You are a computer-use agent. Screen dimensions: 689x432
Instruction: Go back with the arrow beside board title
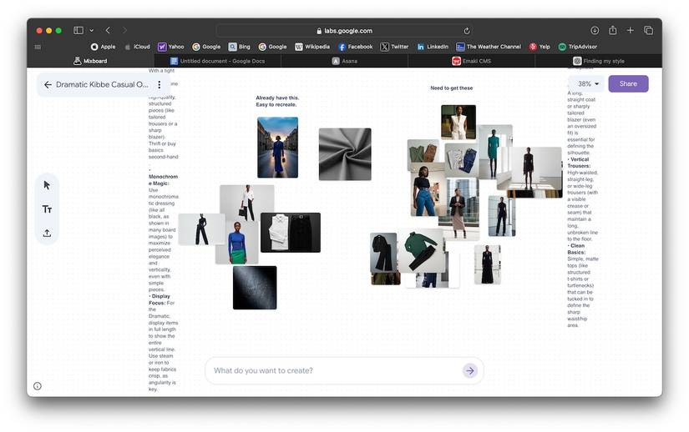point(48,84)
